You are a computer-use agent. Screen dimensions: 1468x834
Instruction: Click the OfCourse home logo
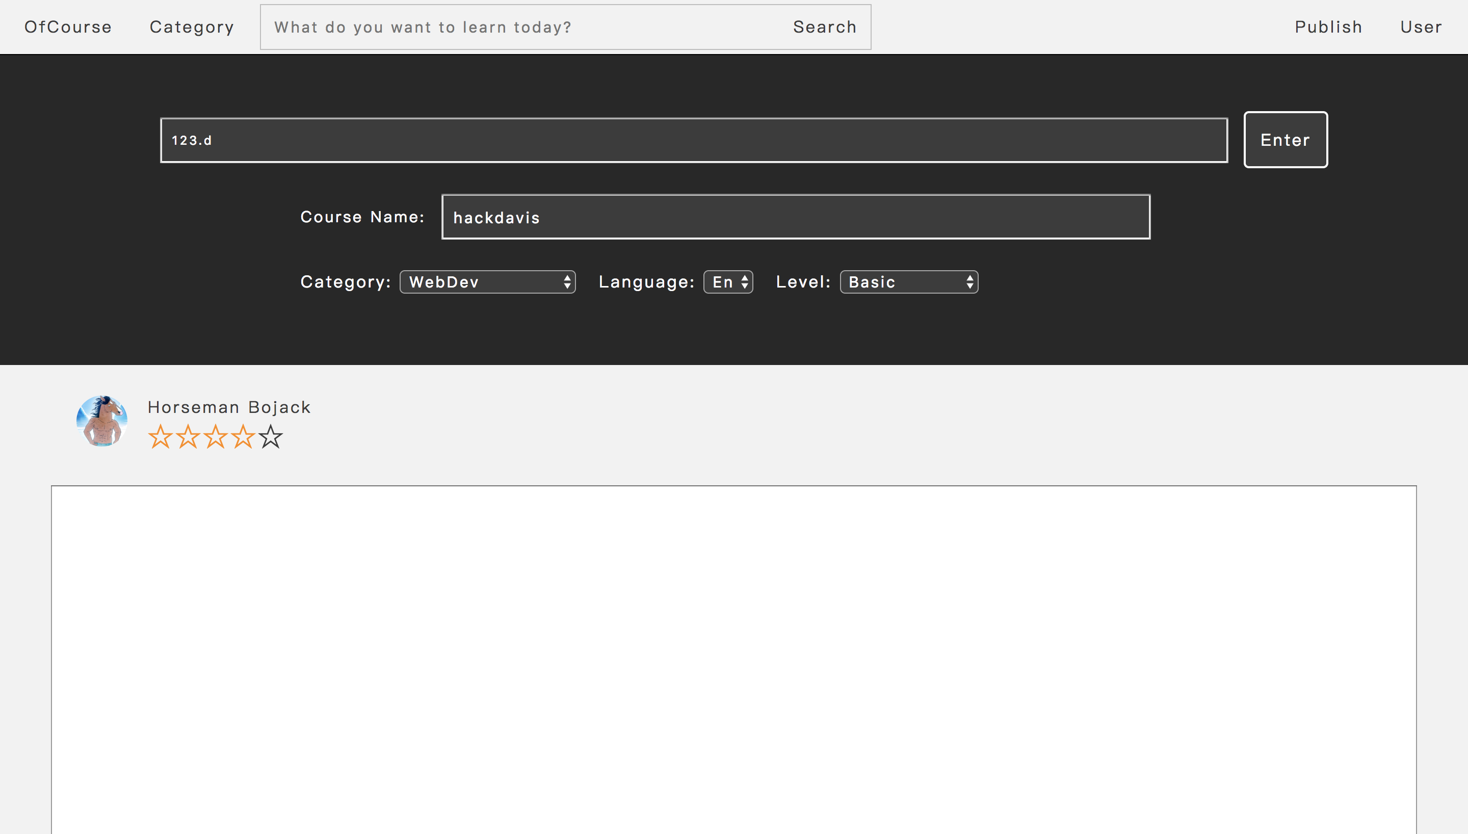(x=68, y=27)
